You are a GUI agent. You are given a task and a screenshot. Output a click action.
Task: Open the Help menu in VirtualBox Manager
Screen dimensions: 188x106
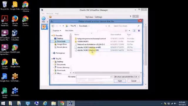tap(57, 14)
